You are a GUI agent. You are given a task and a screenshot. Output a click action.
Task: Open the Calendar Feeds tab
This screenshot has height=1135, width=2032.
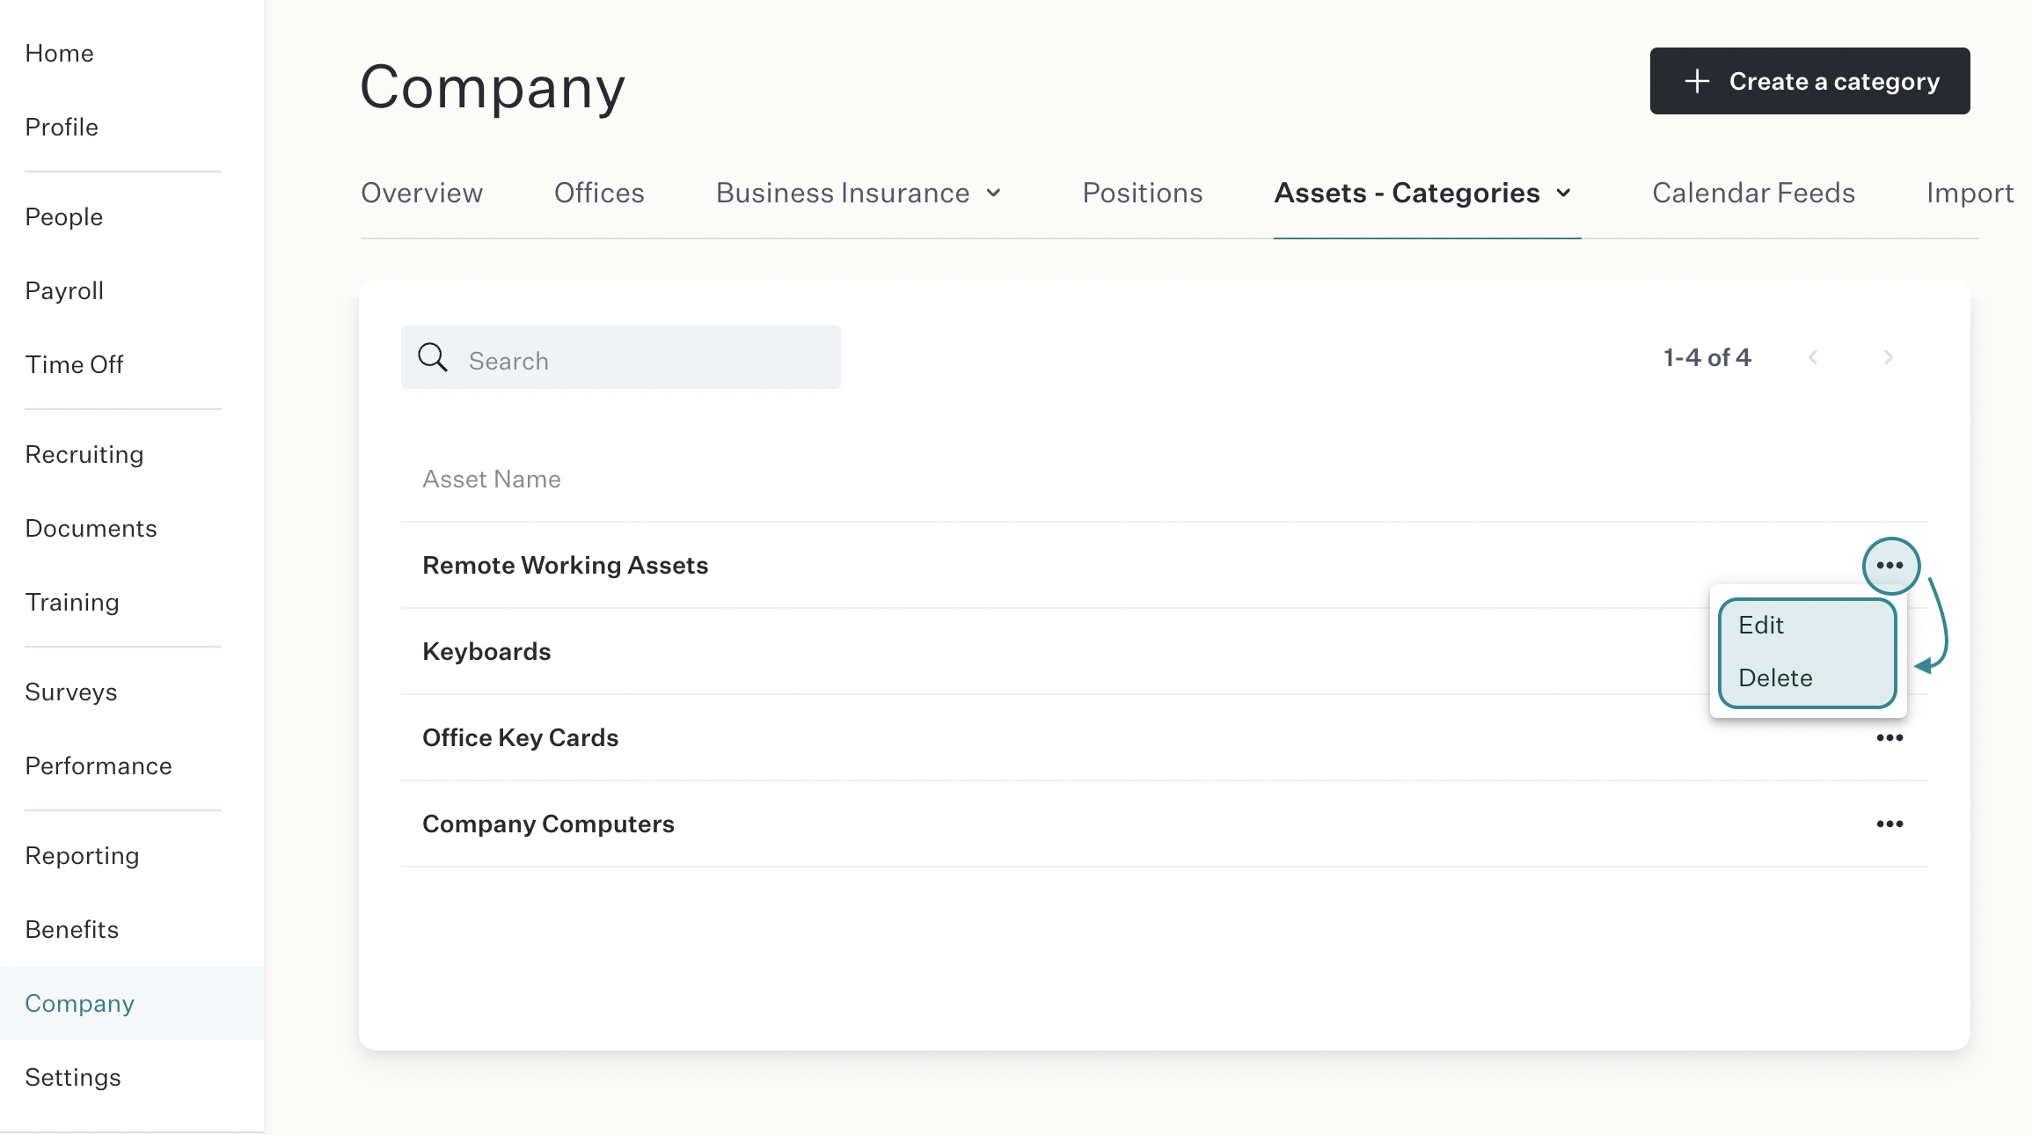tap(1753, 193)
